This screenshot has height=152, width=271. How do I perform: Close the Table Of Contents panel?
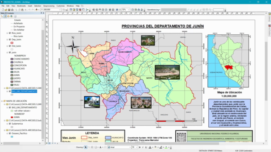click(43, 13)
